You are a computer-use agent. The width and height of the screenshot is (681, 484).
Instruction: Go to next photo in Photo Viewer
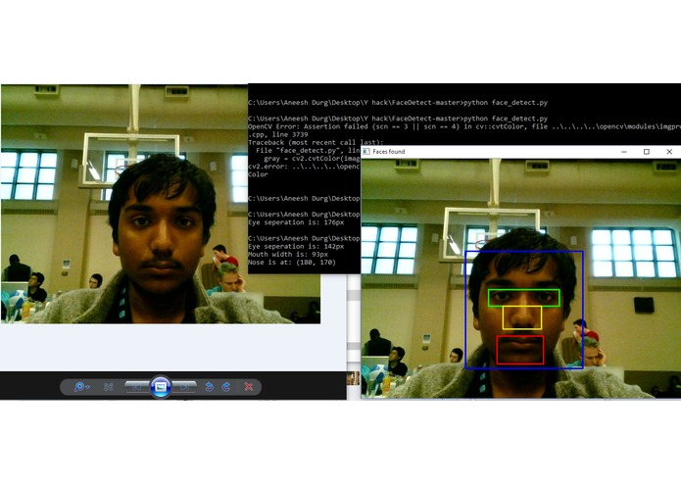click(x=185, y=387)
